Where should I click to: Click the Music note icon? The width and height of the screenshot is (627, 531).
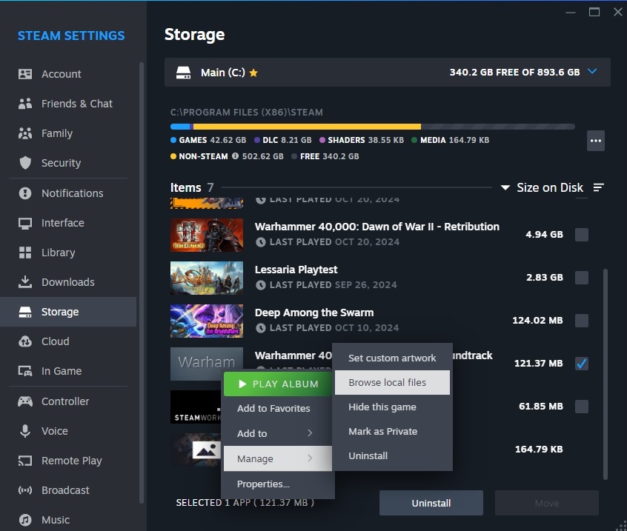coord(25,520)
